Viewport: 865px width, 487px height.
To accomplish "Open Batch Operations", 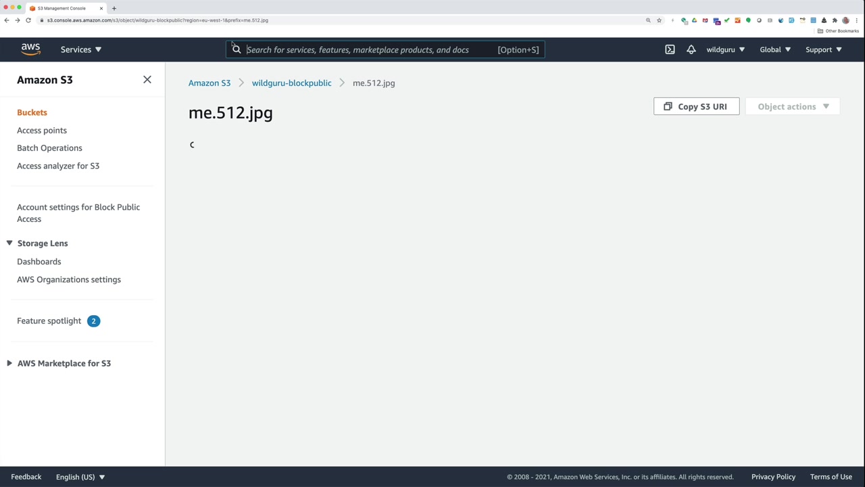I will coord(49,147).
